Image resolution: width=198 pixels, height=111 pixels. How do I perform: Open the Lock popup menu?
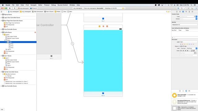pos(188,48)
